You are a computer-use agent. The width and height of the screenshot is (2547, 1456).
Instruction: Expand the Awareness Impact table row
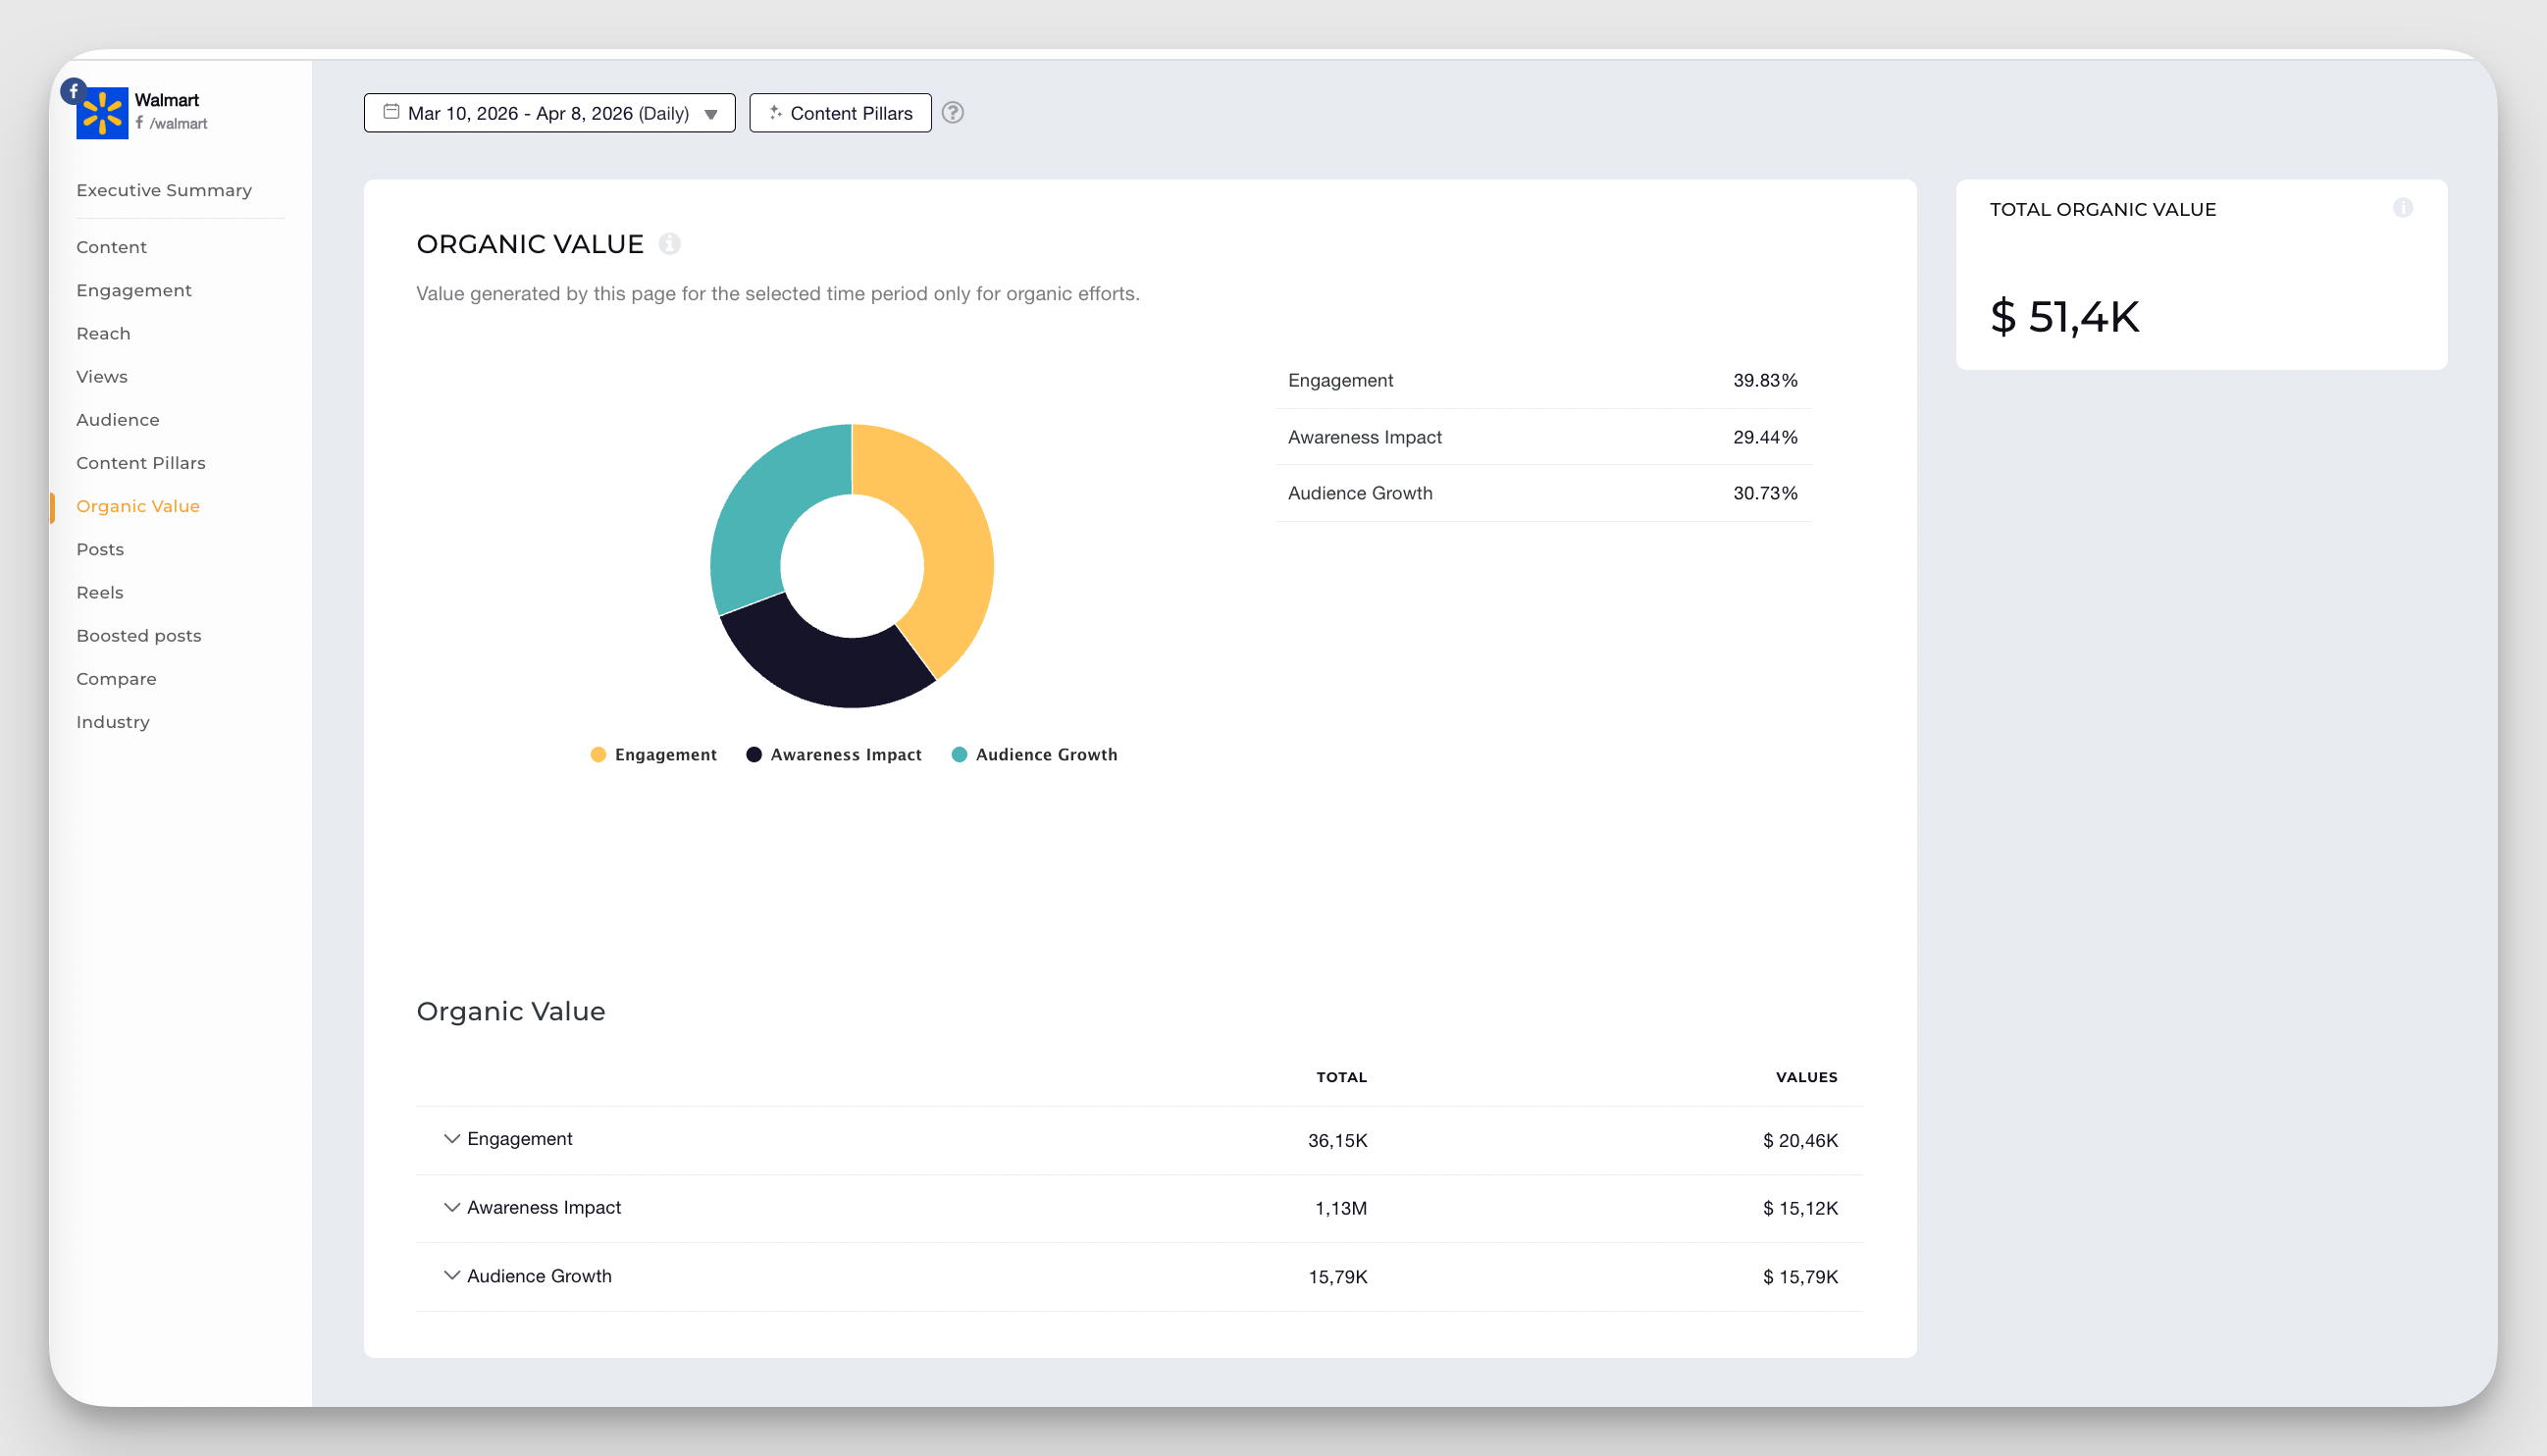pos(451,1207)
